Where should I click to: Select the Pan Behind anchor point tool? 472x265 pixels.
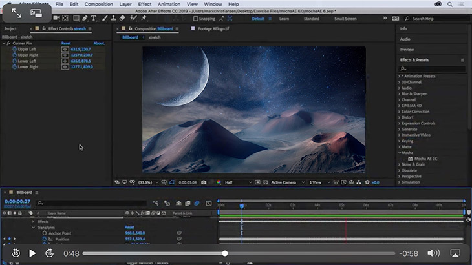point(65,18)
